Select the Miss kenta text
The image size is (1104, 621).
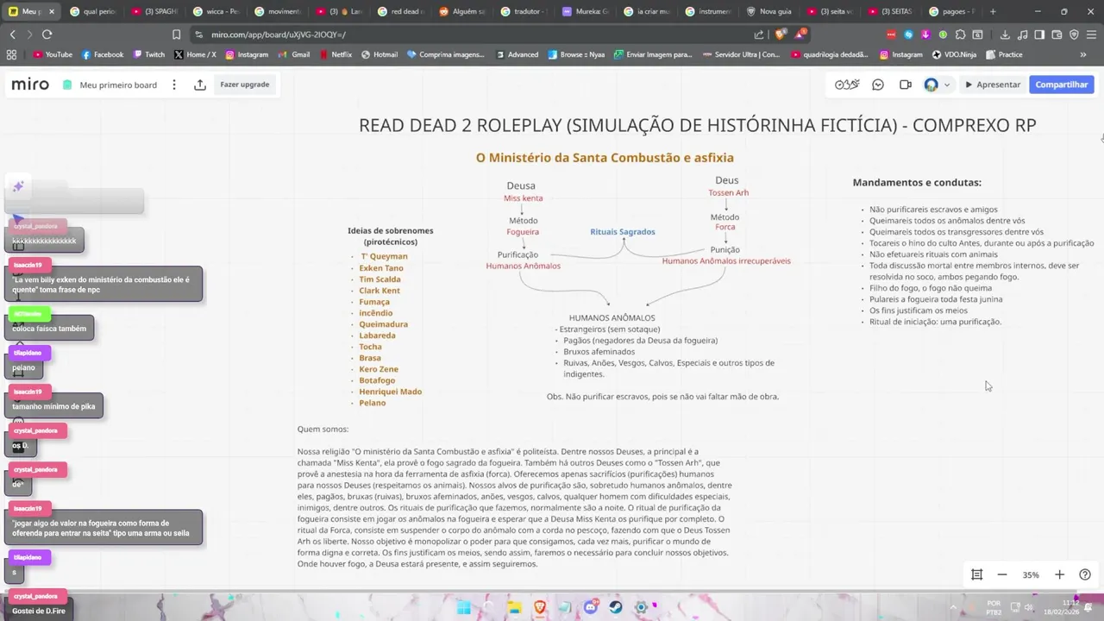[x=524, y=198]
